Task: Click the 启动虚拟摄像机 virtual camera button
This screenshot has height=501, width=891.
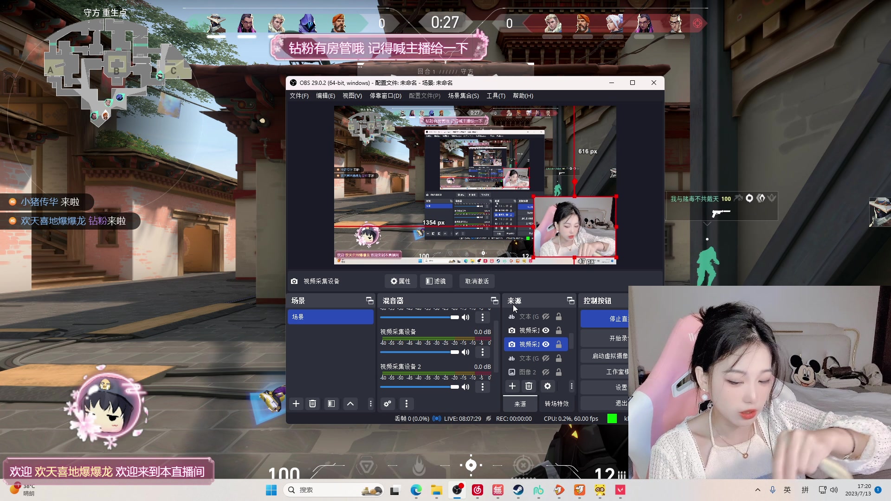Action: point(605,356)
